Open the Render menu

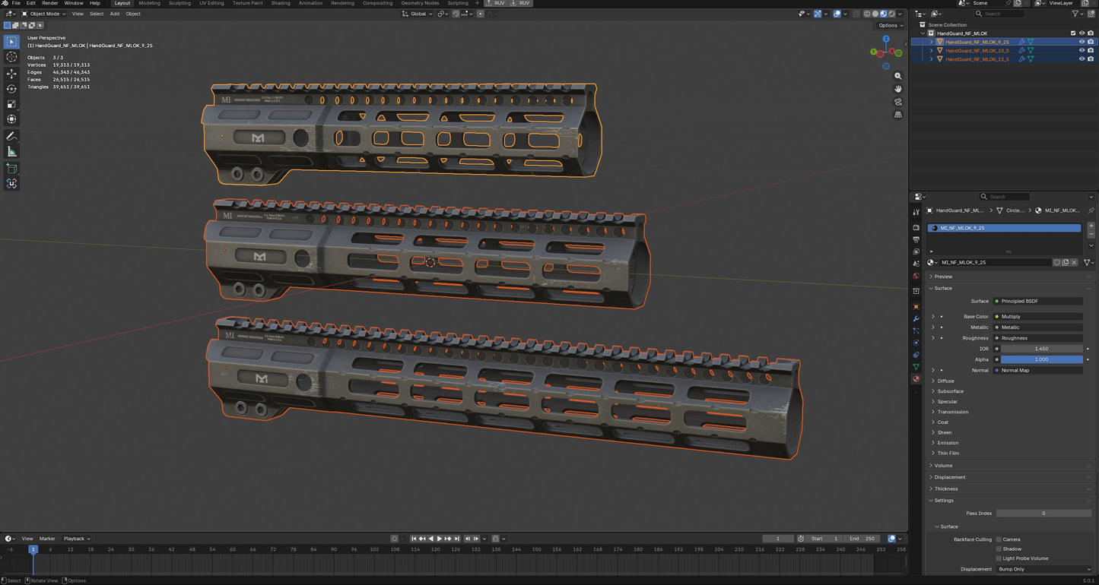click(50, 3)
